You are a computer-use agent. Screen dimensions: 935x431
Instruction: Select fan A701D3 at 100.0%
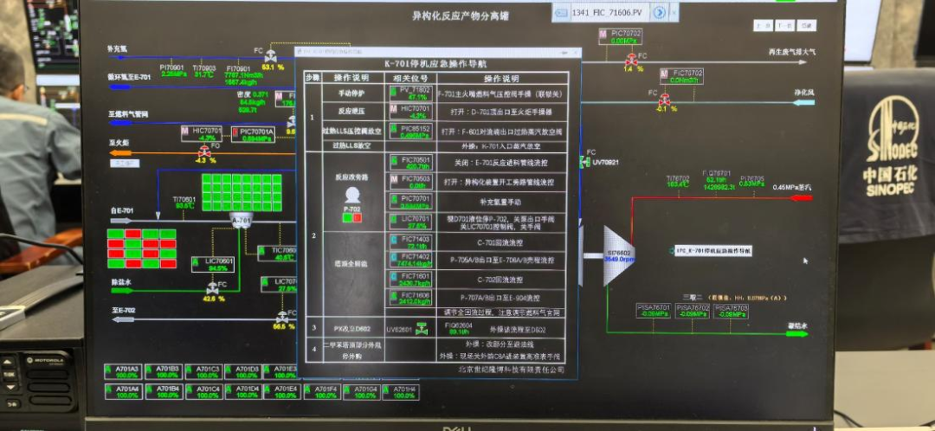(243, 372)
